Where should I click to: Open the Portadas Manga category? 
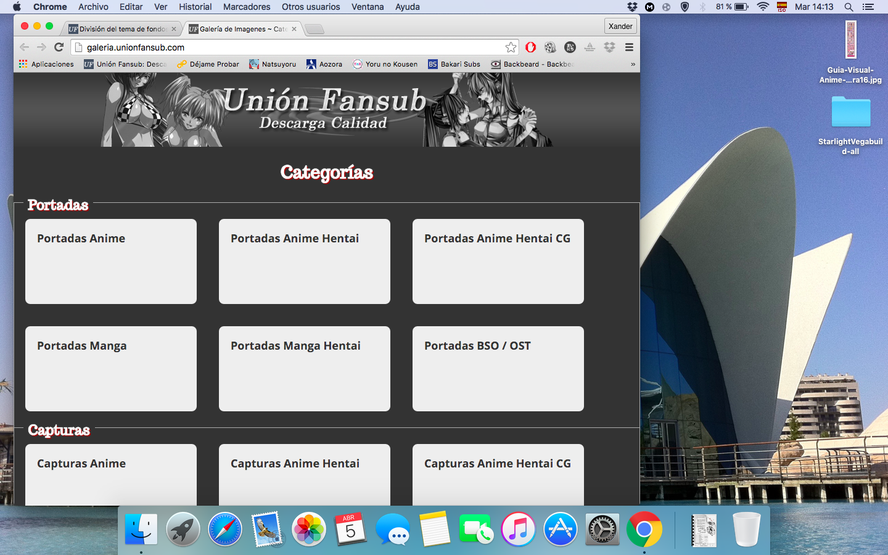(x=111, y=369)
